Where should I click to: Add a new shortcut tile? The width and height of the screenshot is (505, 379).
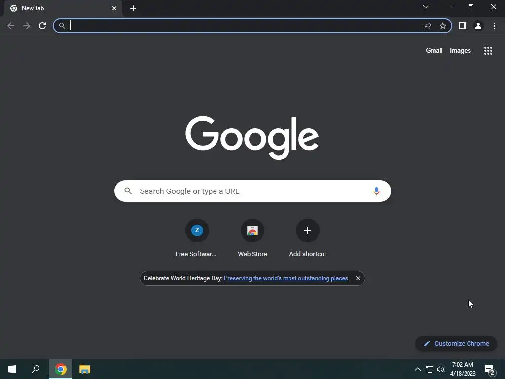click(308, 238)
